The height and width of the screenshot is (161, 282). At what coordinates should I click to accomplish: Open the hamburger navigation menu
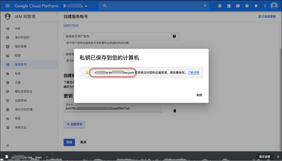point(8,6)
